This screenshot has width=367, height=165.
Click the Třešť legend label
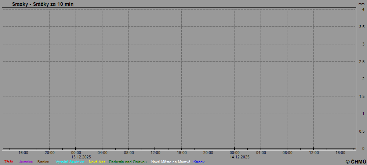tap(9, 162)
